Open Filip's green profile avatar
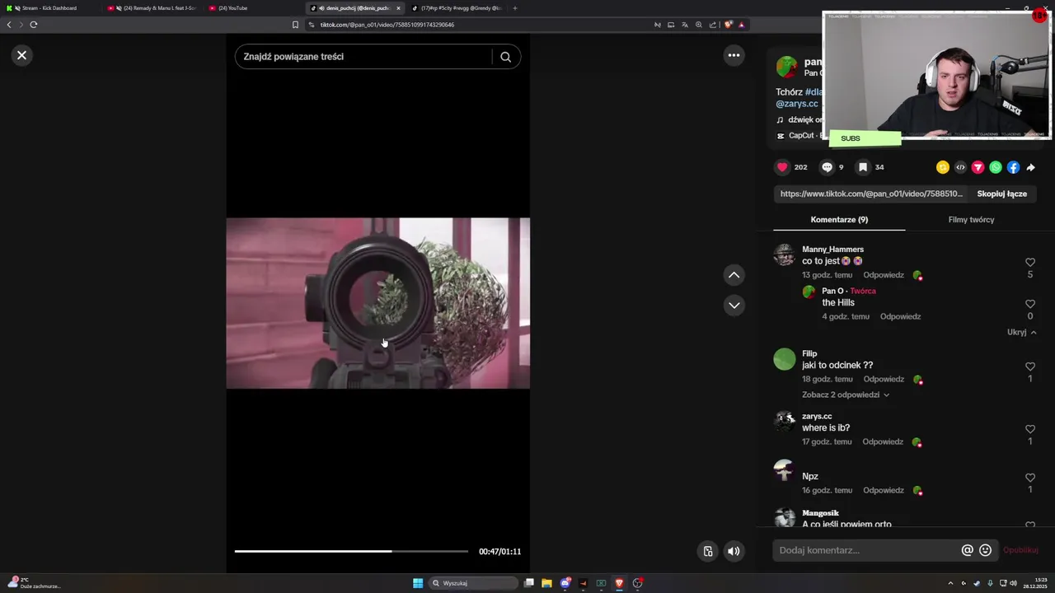The width and height of the screenshot is (1055, 593). point(784,359)
